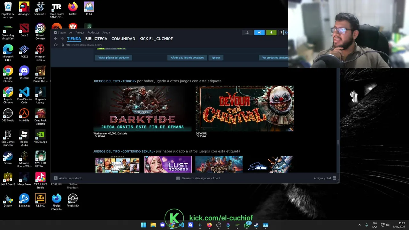
Task: Open Among Us desktop shortcut
Action: 24,9
